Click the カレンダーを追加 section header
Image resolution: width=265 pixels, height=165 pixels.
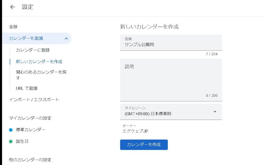[x=26, y=39]
